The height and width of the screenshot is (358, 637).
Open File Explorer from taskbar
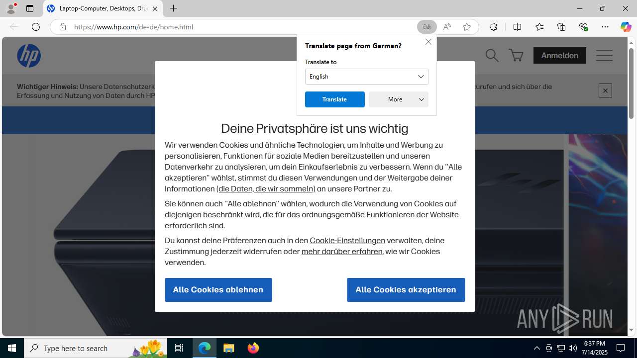click(x=229, y=348)
